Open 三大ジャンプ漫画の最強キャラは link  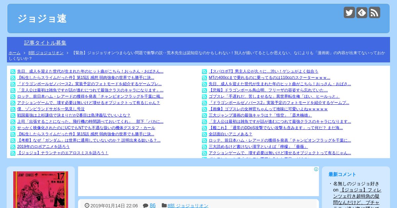coord(260,115)
